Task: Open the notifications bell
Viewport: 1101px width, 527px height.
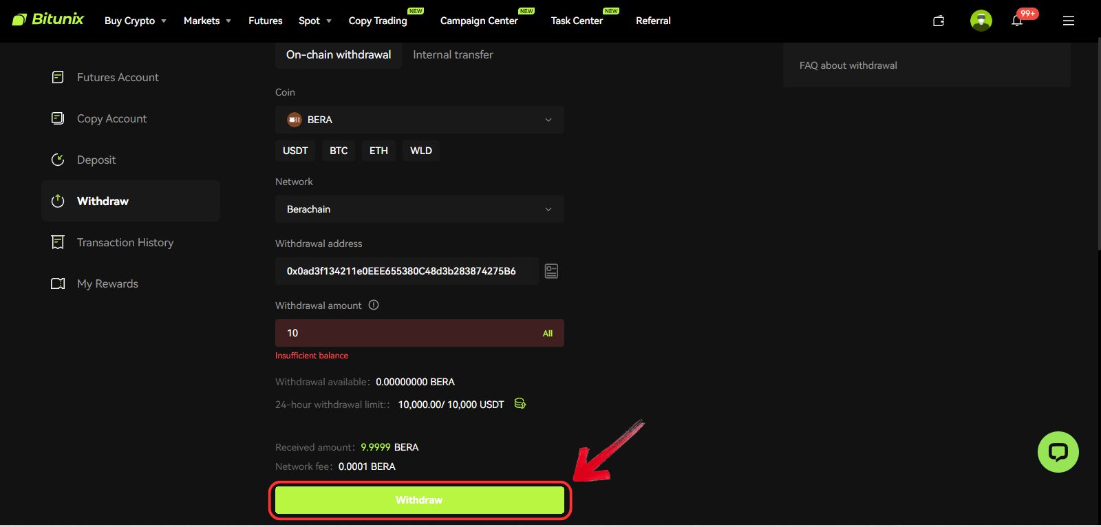Action: click(x=1017, y=21)
